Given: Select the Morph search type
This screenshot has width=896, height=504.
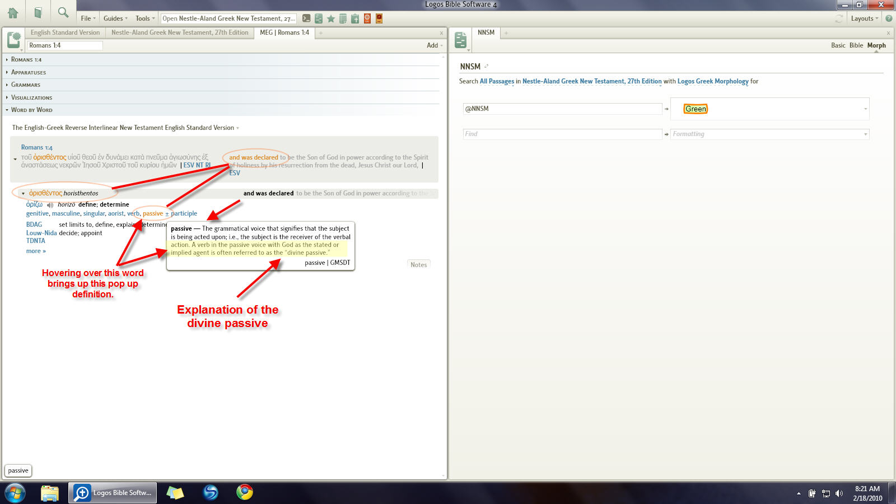Looking at the screenshot, I should tap(876, 45).
